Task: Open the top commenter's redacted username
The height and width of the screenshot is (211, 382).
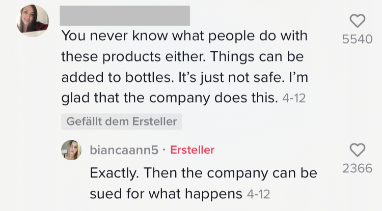Action: click(125, 16)
